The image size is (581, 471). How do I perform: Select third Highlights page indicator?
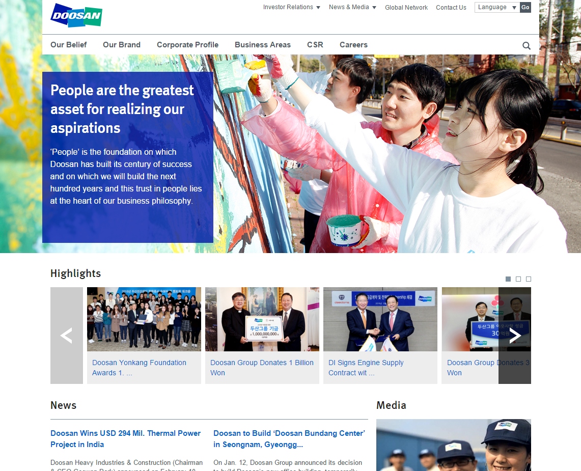[x=529, y=279]
